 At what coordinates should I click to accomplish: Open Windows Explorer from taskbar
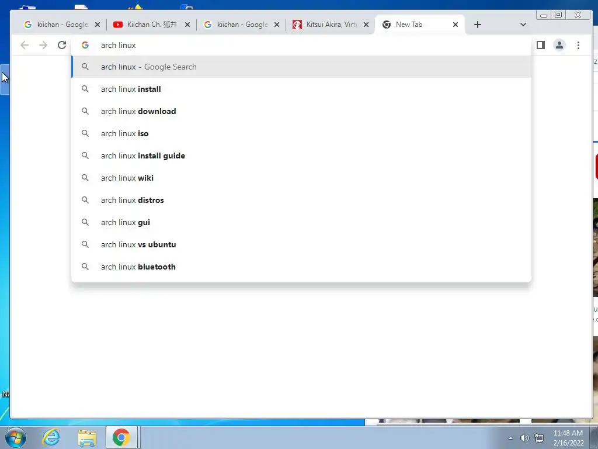87,437
